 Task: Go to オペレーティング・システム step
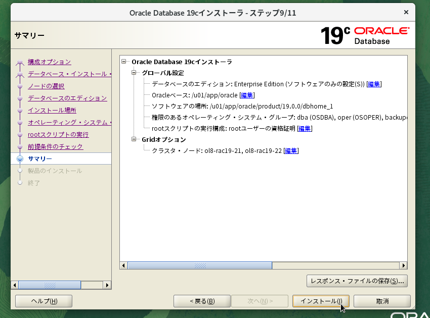[x=70, y=122]
